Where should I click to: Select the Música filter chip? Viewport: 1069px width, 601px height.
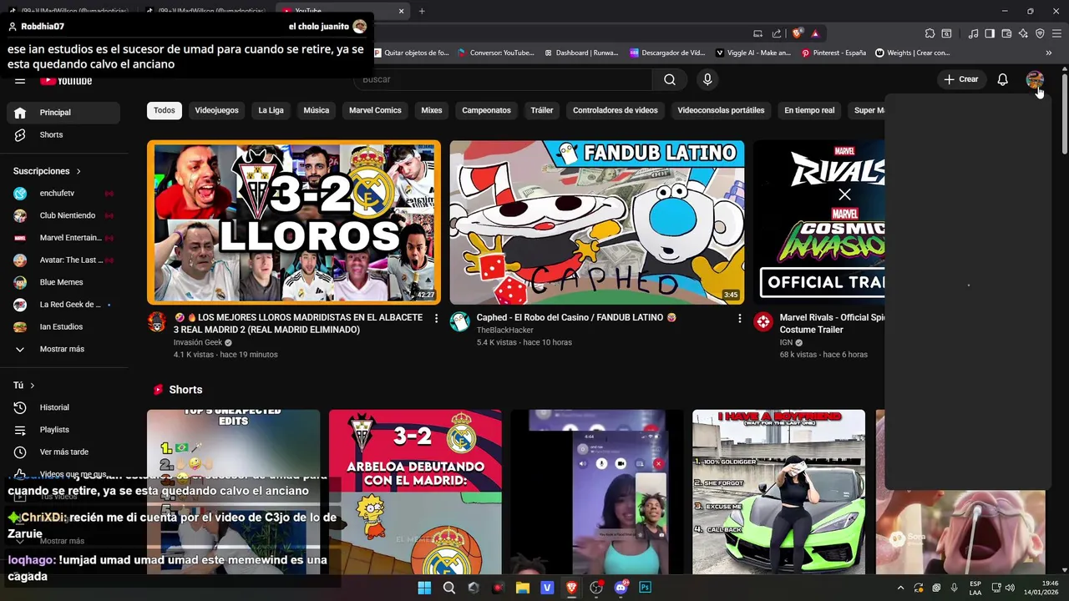point(316,110)
